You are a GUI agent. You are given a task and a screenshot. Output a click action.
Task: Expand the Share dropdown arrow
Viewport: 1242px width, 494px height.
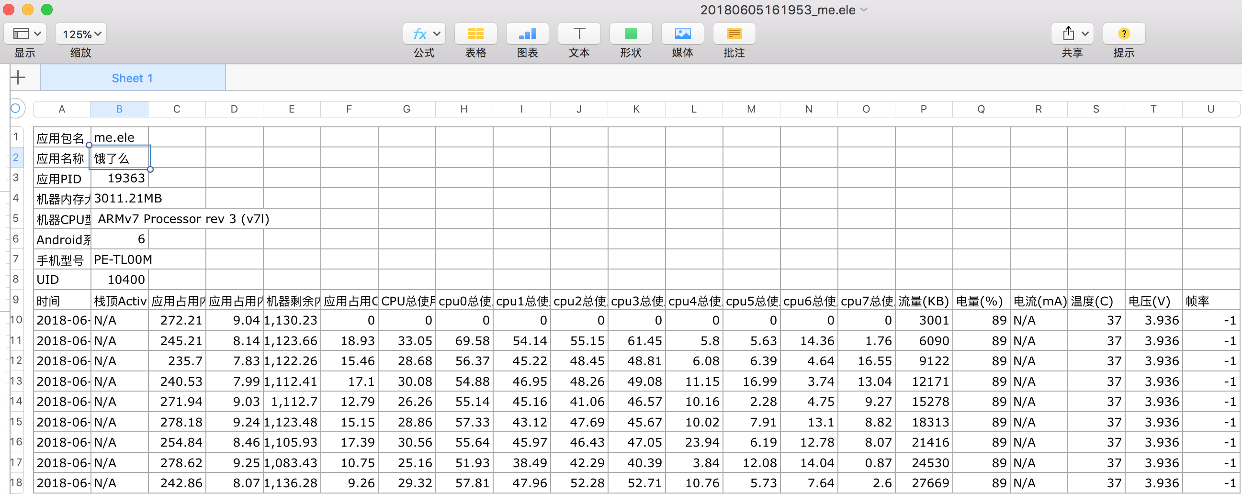coord(1085,34)
